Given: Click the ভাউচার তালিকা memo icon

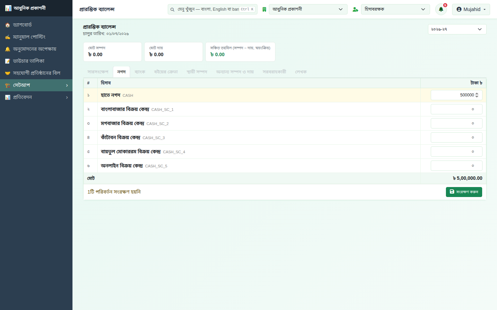Looking at the screenshot, I should point(8,61).
